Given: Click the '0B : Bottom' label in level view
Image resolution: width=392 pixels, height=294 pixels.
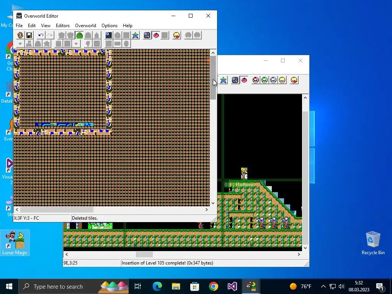Looking at the screenshot, I should tap(239, 185).
